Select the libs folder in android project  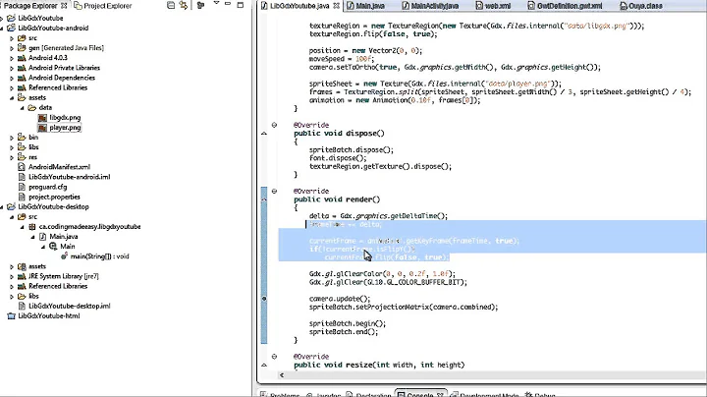(33, 147)
